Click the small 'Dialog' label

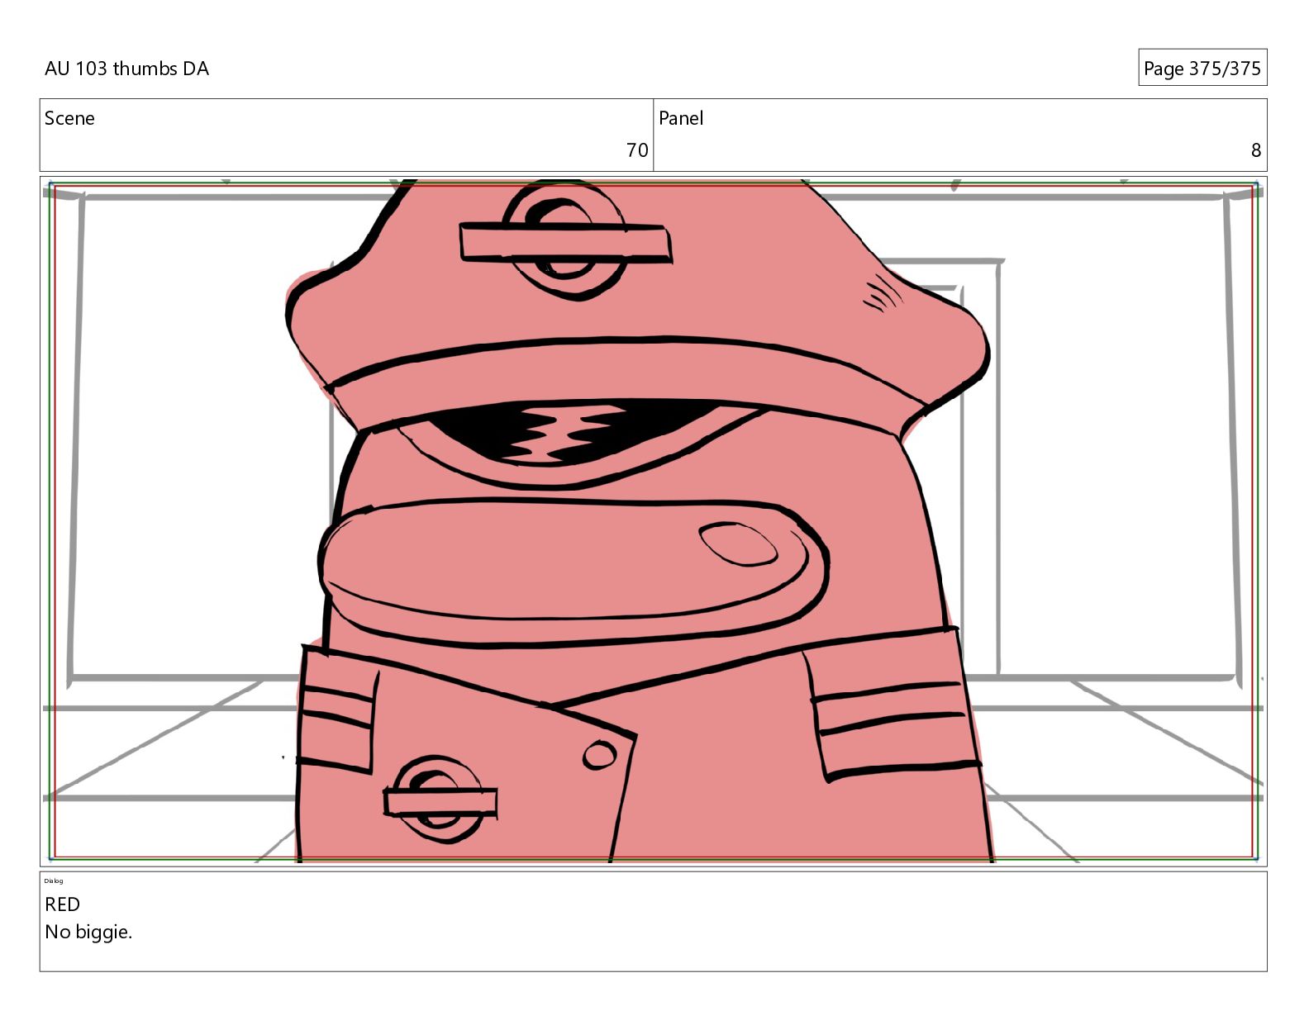point(54,880)
